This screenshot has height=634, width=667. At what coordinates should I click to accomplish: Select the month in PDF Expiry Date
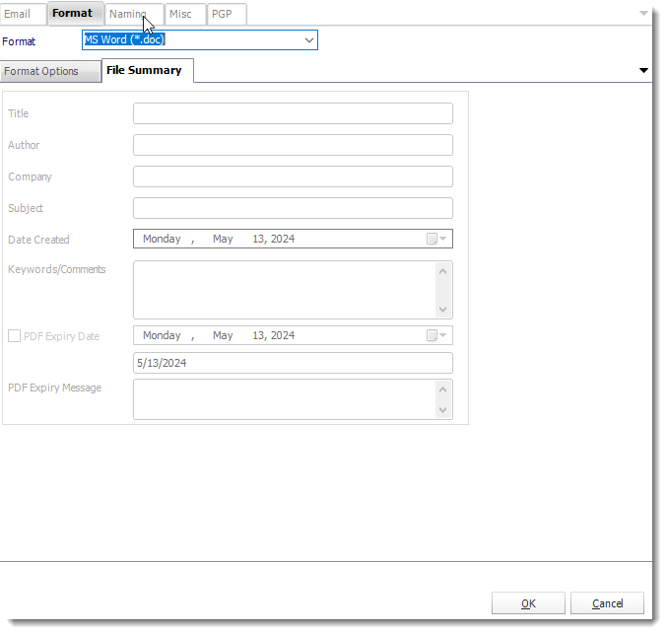223,335
